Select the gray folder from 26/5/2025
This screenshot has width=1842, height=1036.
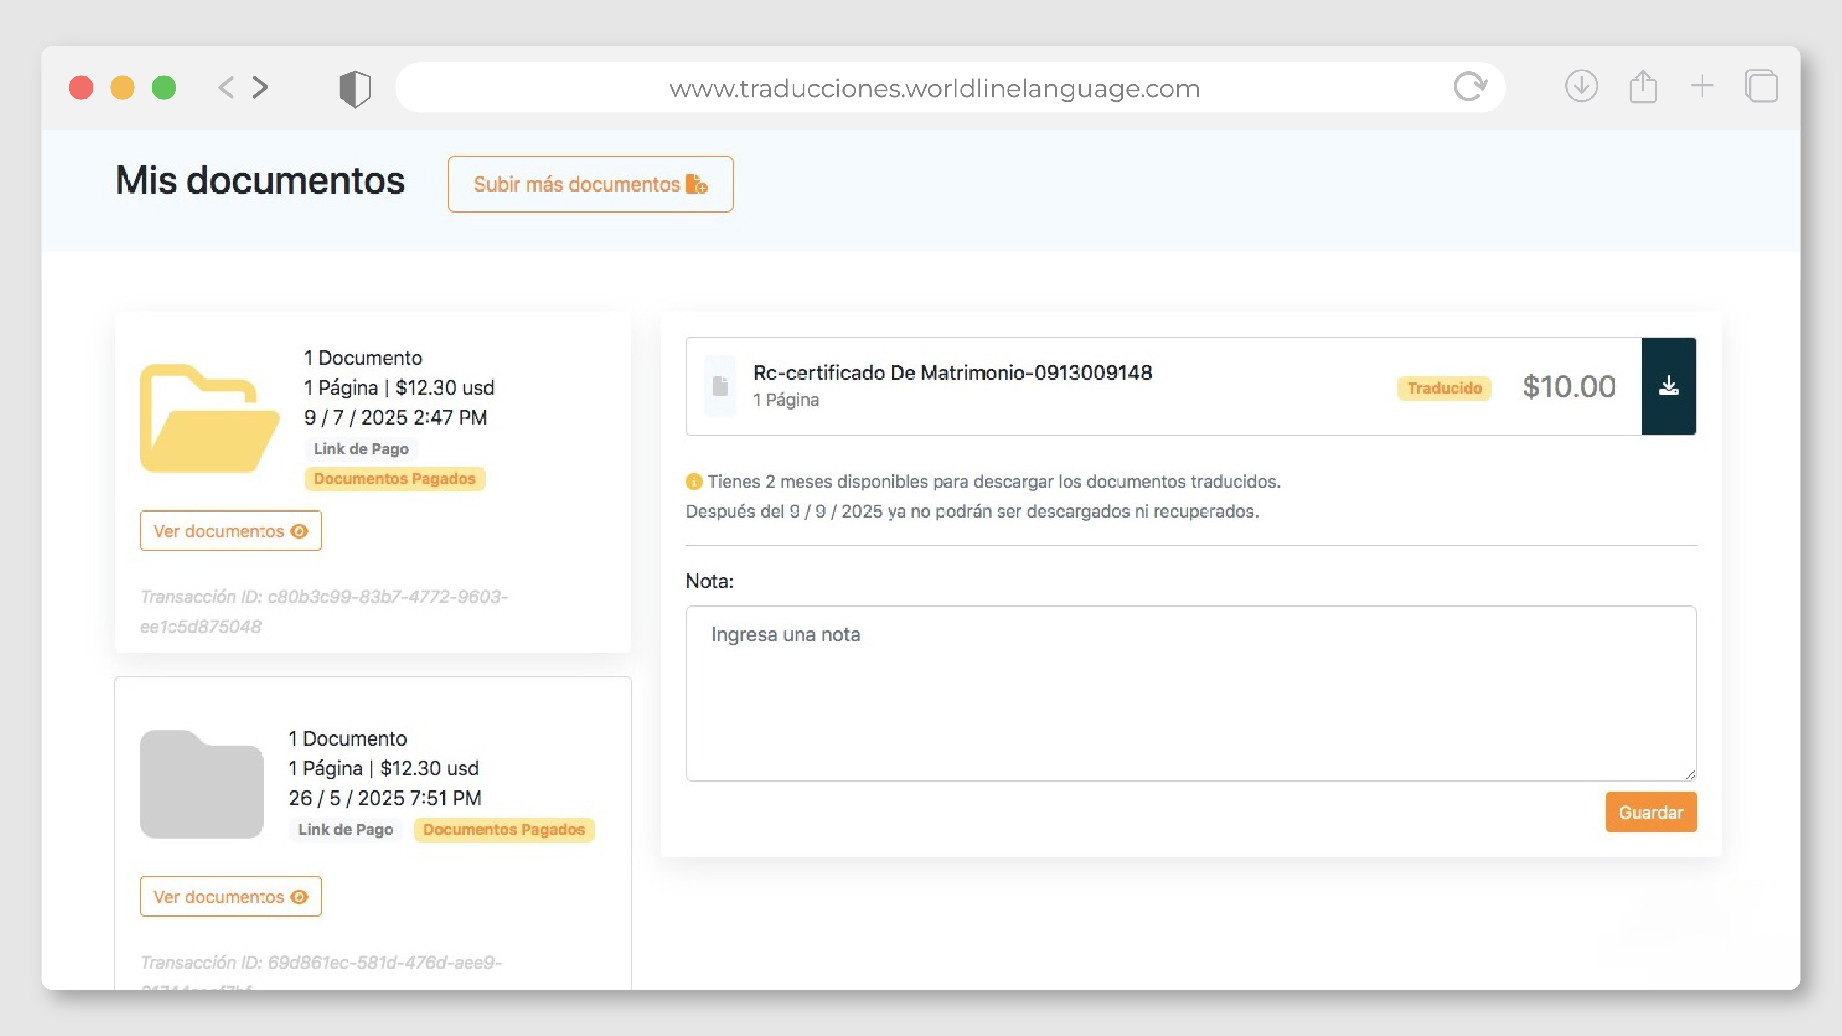click(x=202, y=784)
